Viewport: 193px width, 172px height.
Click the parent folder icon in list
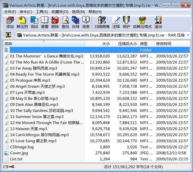(x=6, y=50)
